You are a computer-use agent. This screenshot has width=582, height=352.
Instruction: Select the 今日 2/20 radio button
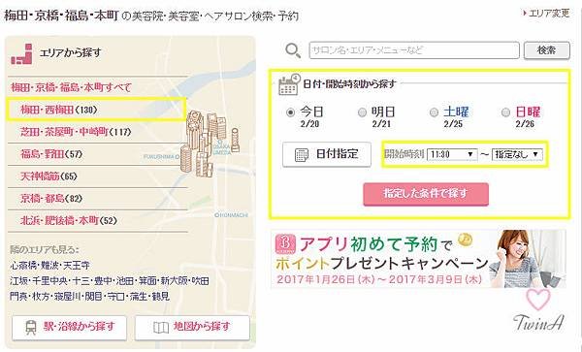point(291,112)
